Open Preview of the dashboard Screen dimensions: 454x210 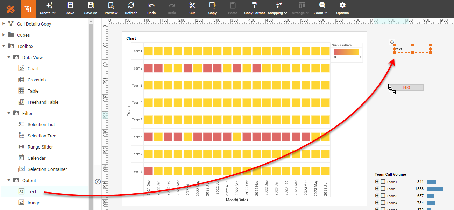pos(111,9)
